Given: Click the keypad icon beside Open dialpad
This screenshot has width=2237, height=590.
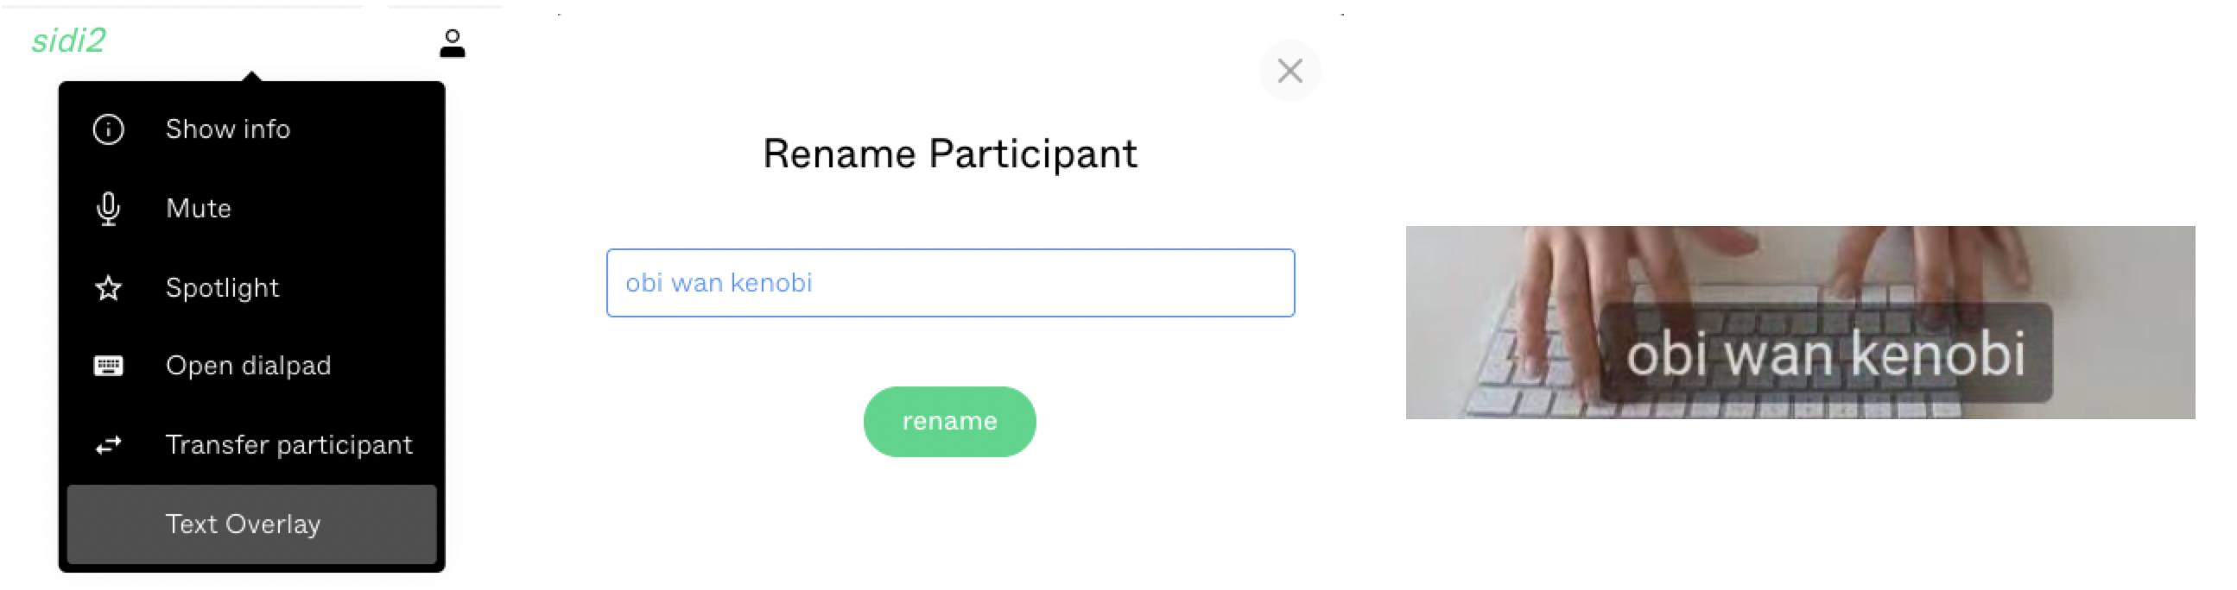Looking at the screenshot, I should [108, 365].
